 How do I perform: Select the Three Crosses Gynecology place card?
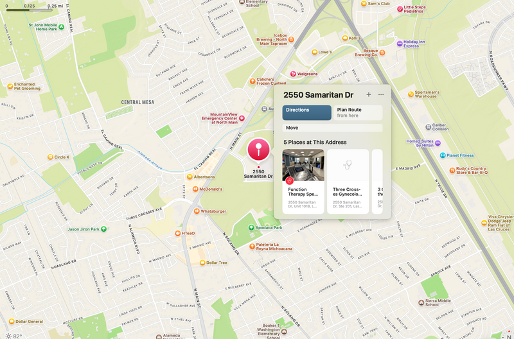coord(348,182)
